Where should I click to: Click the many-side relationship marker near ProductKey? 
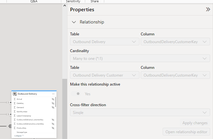click(x=10, y=126)
